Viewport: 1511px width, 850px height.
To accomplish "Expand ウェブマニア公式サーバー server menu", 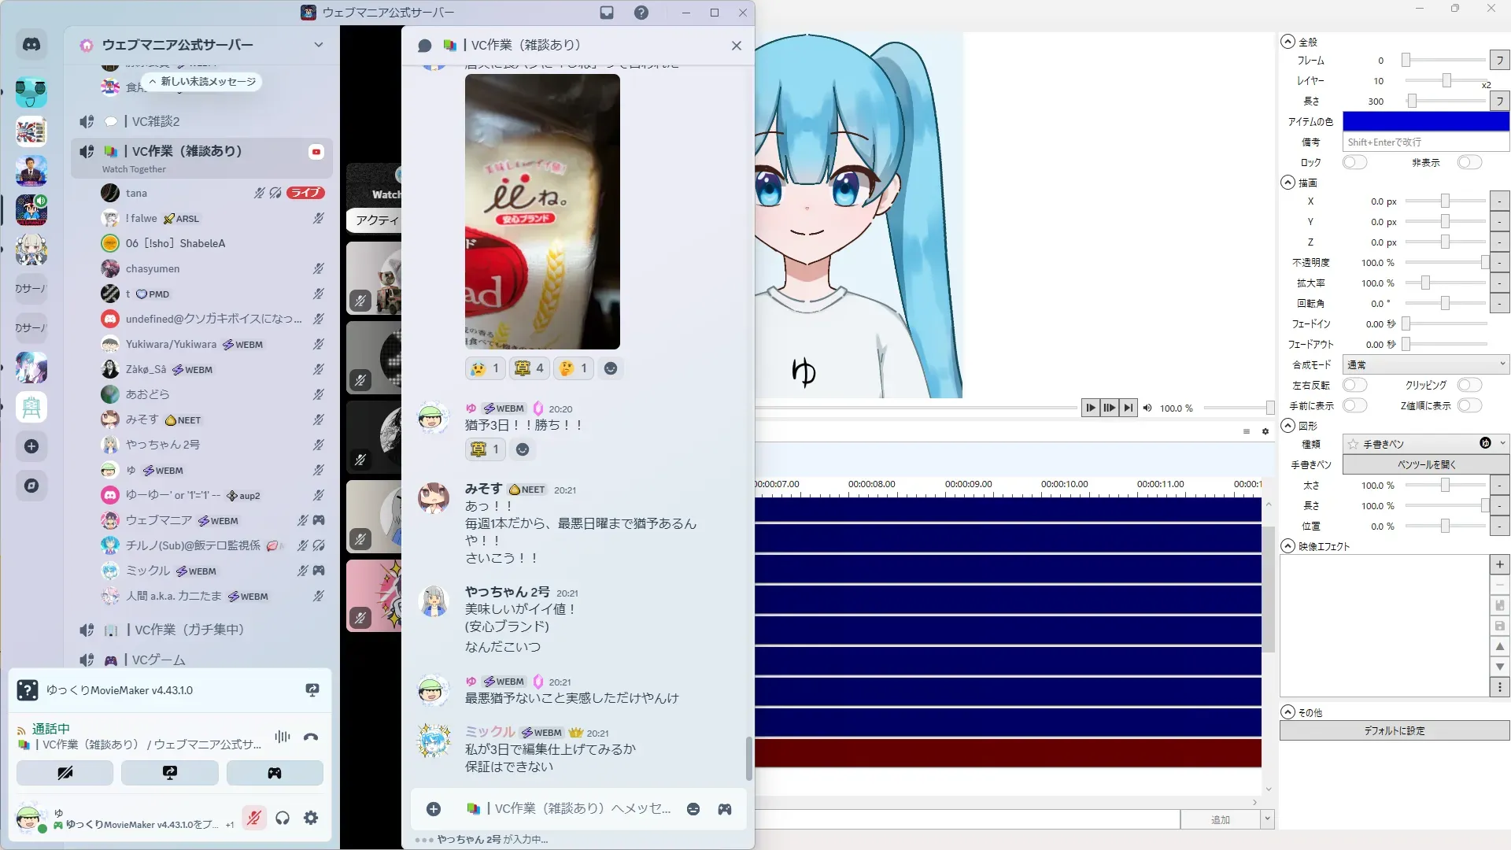I will [318, 45].
